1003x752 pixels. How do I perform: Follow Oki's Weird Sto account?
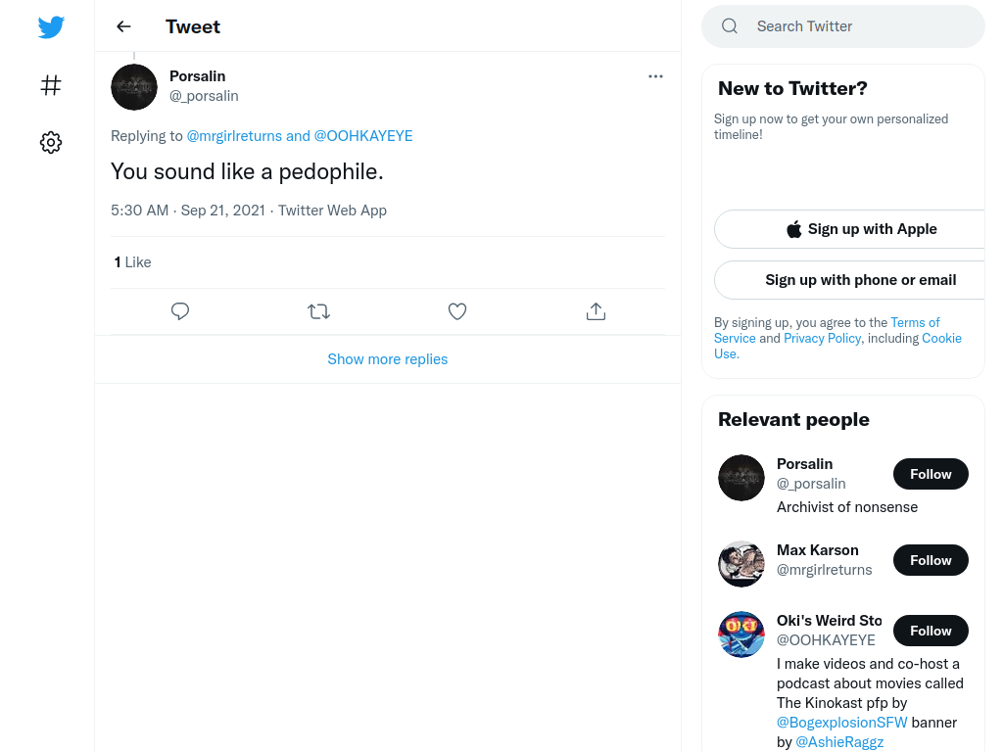[931, 631]
